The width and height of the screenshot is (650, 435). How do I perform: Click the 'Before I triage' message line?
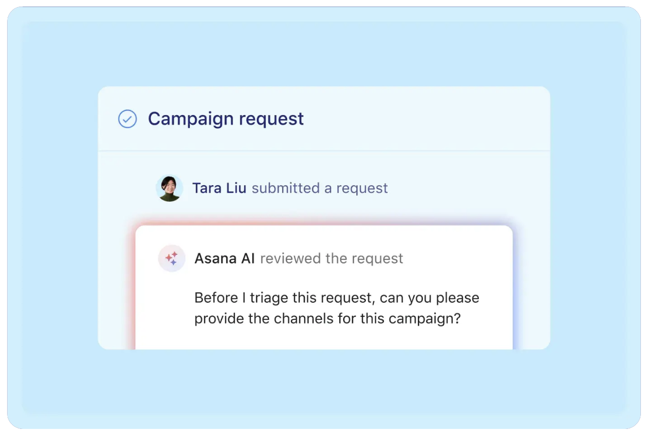pyautogui.click(x=337, y=298)
